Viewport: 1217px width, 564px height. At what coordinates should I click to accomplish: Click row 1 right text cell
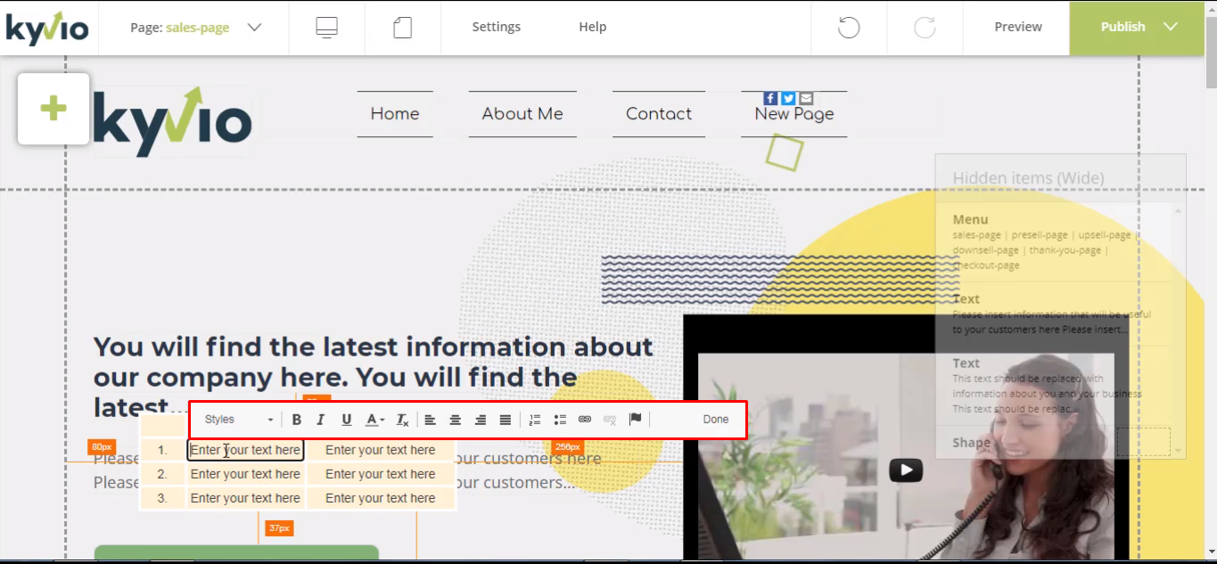(x=381, y=450)
